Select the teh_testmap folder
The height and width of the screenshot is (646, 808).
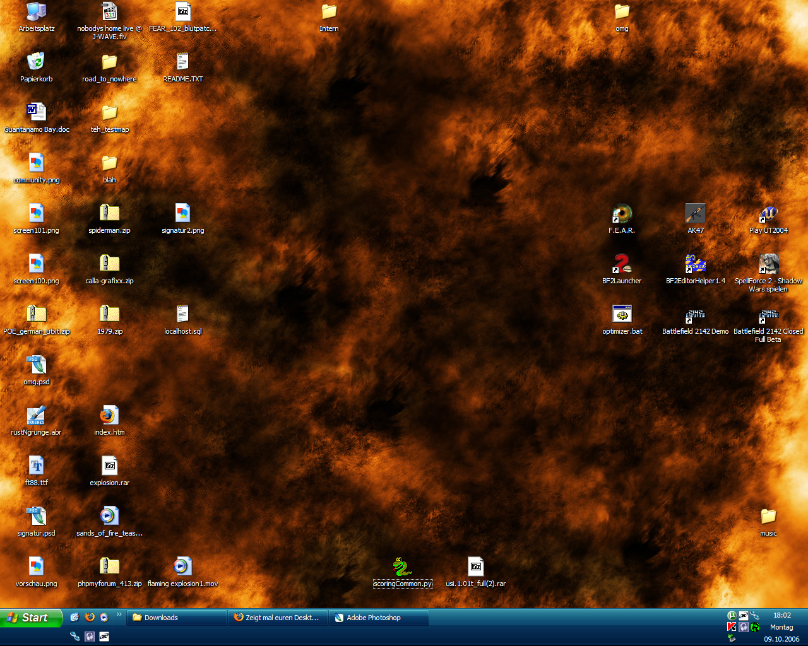(x=110, y=118)
